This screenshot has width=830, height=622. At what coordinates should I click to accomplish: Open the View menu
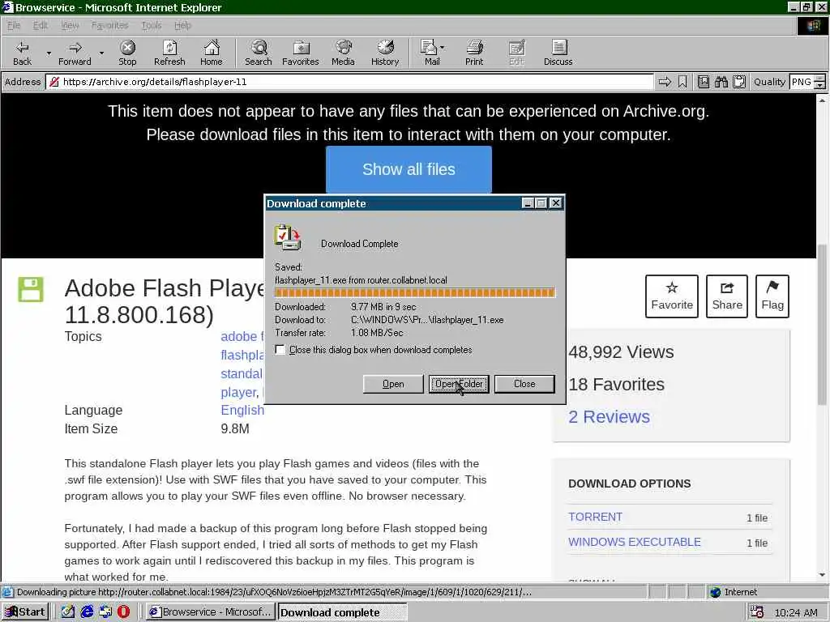point(70,25)
